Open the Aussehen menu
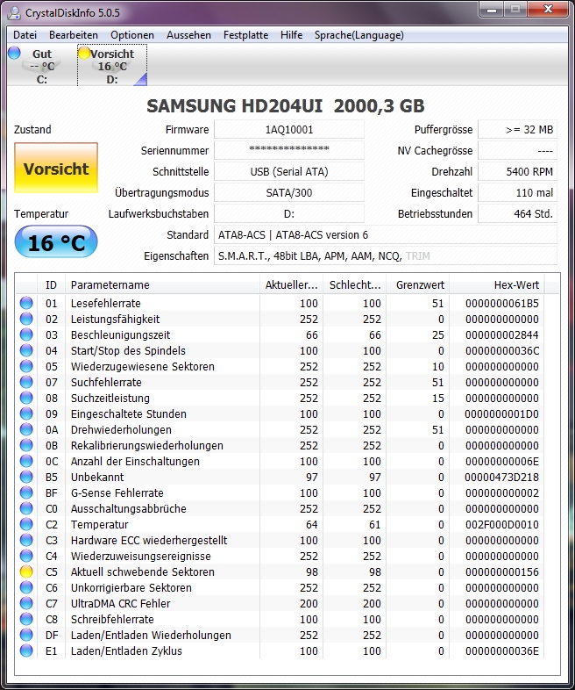This screenshot has width=575, height=690. (188, 35)
